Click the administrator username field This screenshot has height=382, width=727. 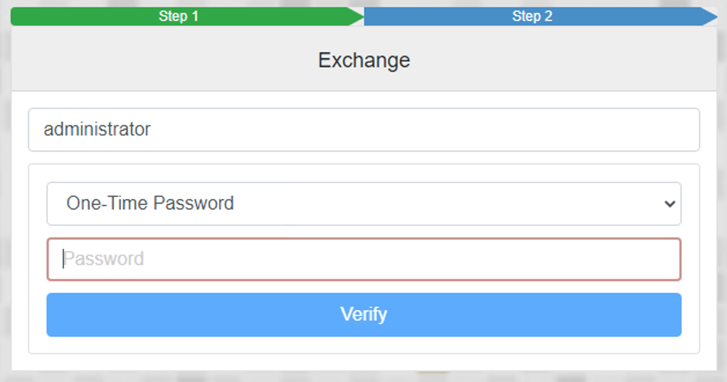pos(364,130)
